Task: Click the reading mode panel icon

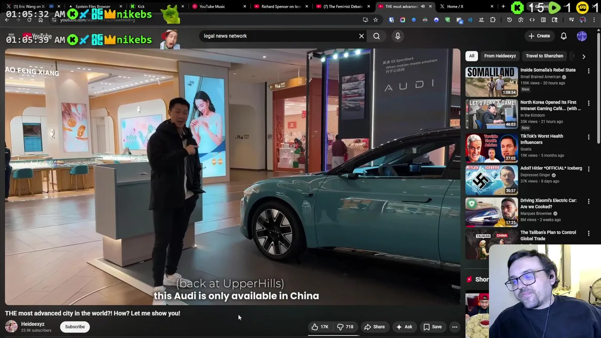Action: 543,20
